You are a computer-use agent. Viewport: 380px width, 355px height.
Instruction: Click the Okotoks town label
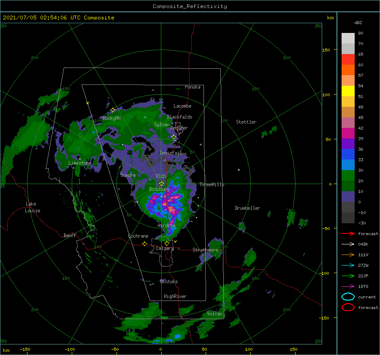point(169,282)
